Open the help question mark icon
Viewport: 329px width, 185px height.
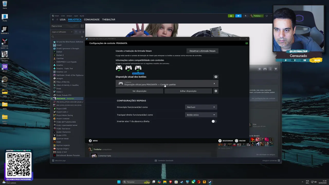(x=216, y=77)
